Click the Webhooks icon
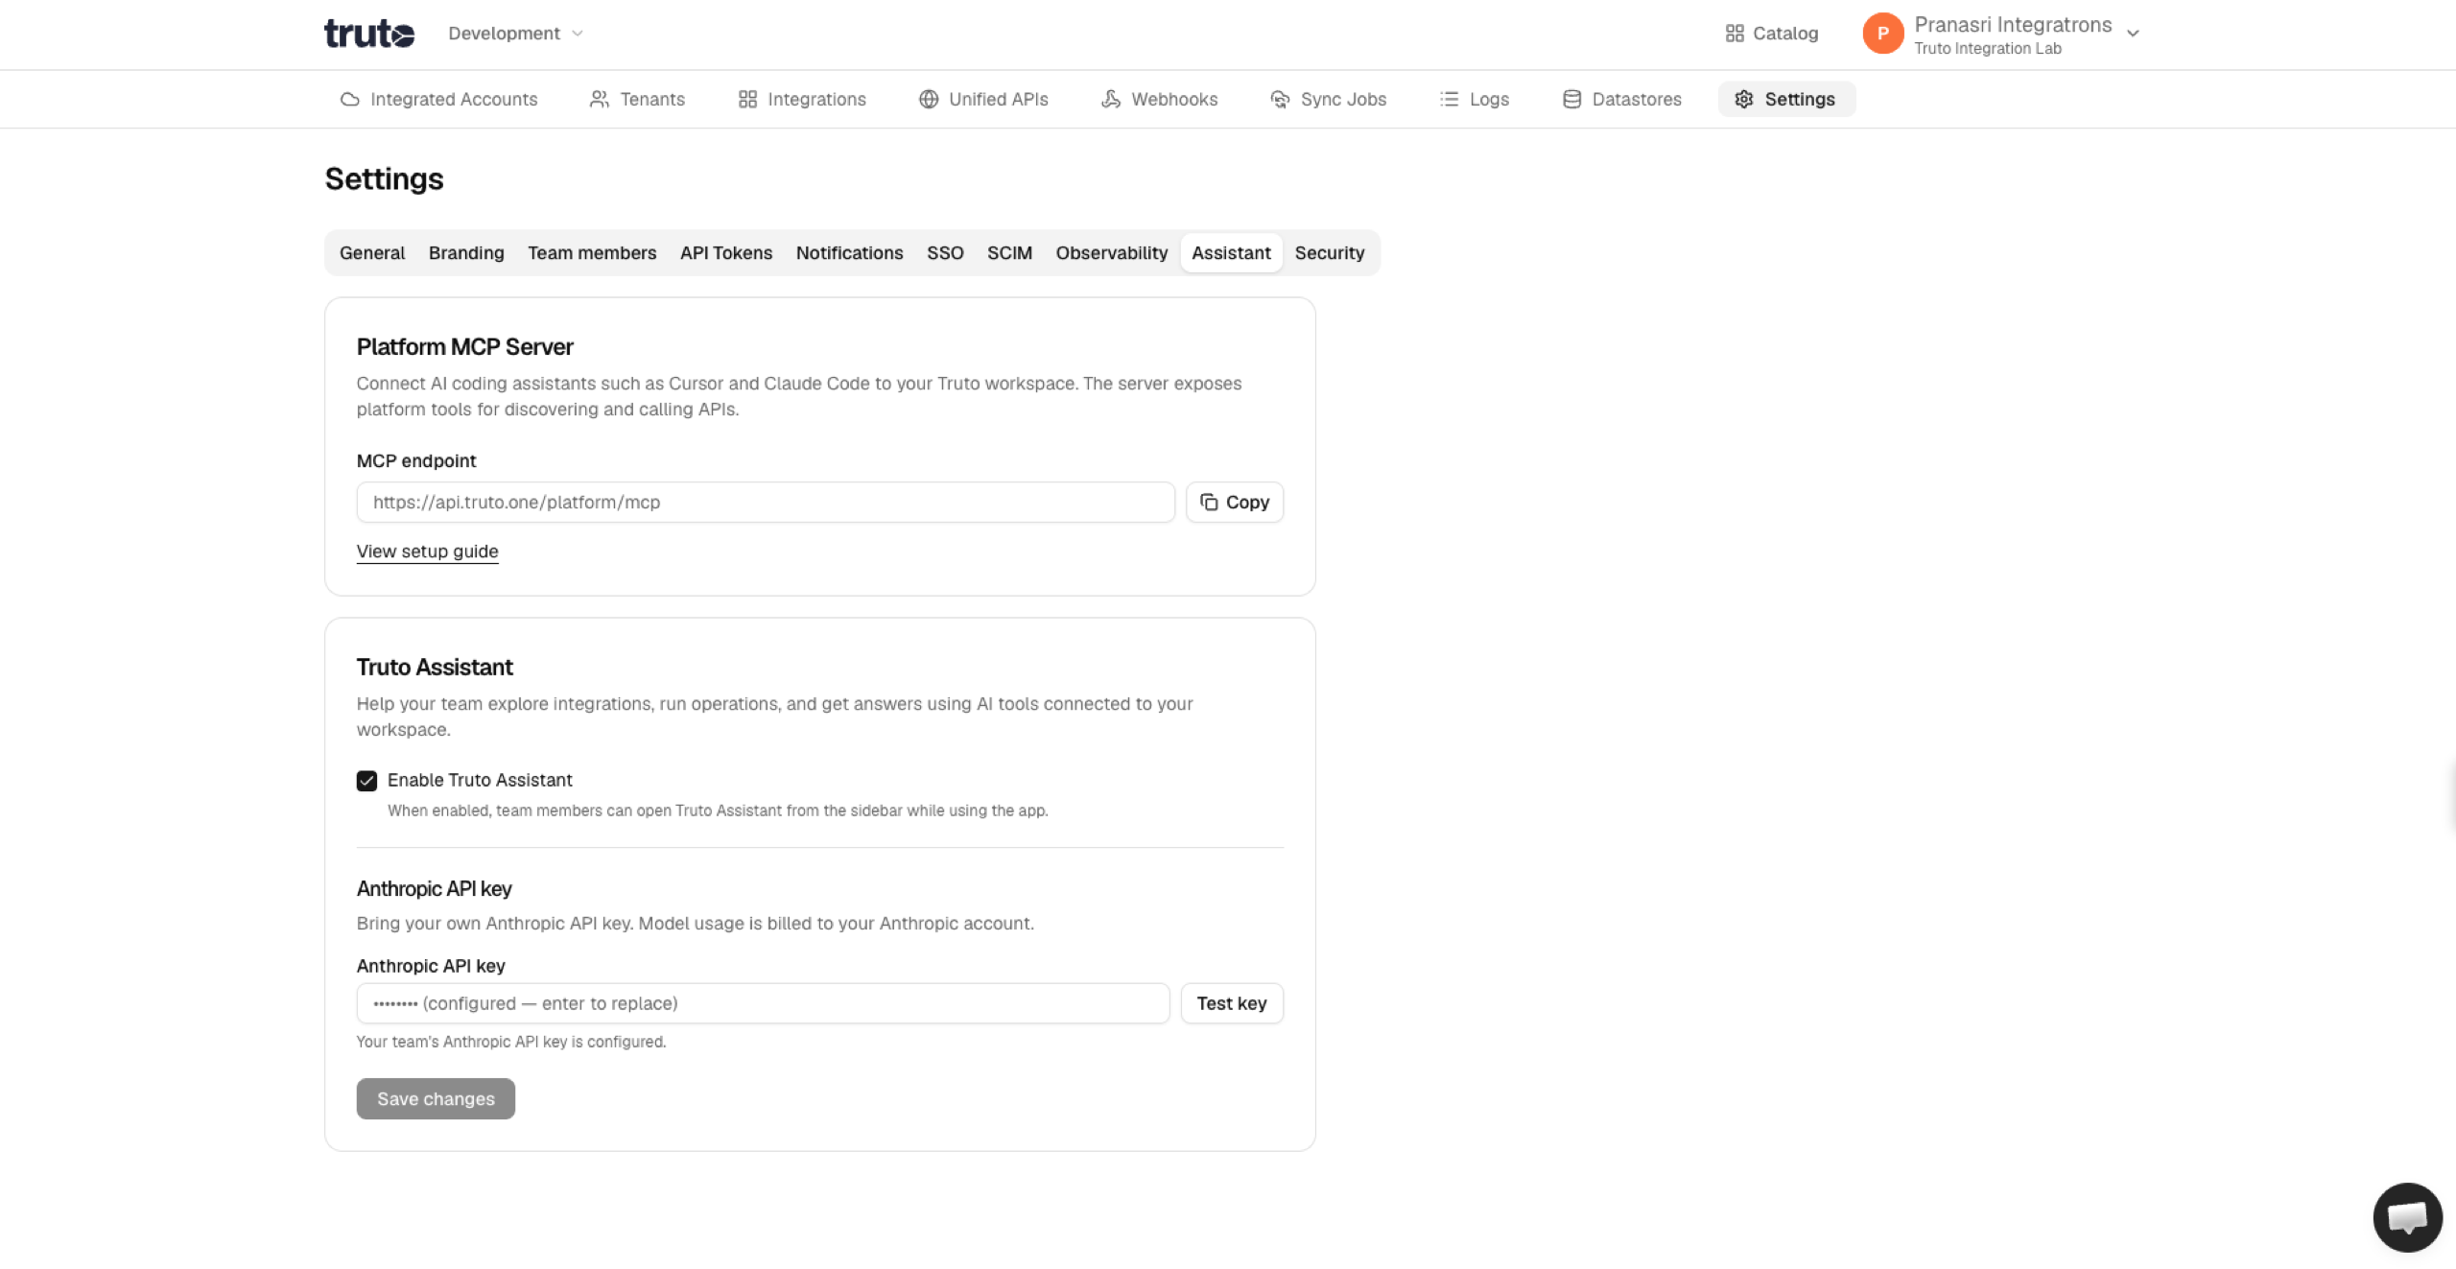The height and width of the screenshot is (1269, 2456). click(1111, 100)
